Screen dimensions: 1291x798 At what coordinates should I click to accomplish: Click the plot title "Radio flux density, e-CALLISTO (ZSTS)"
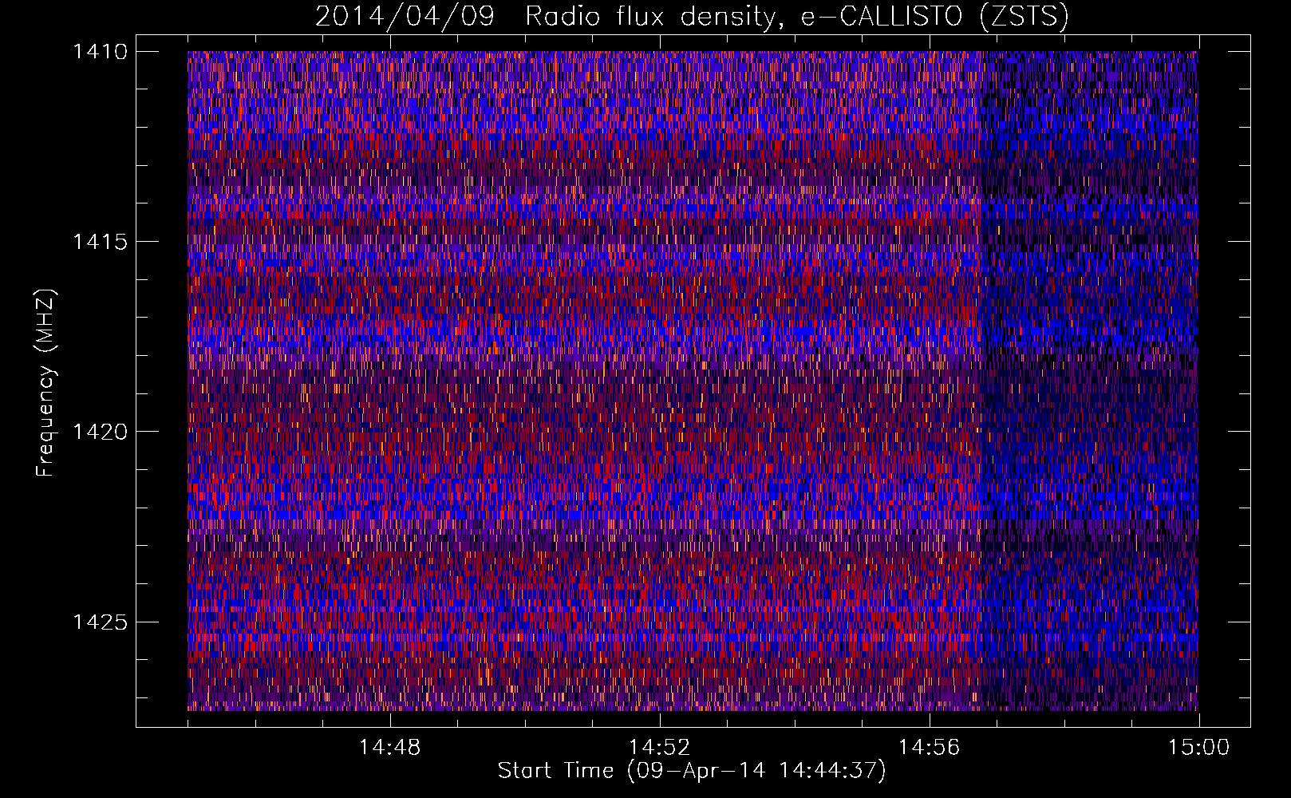click(x=796, y=17)
